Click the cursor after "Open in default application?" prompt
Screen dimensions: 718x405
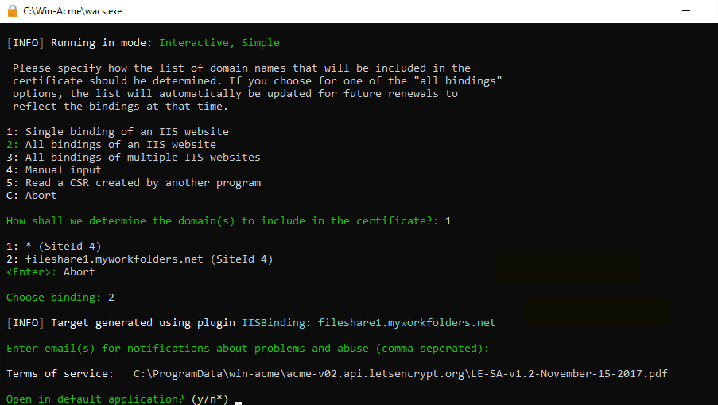[238, 399]
